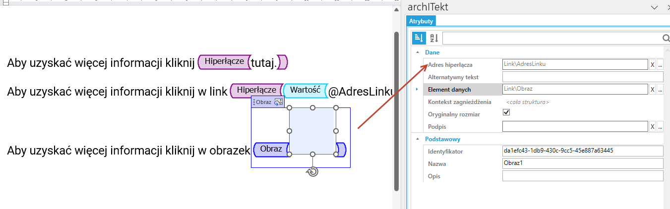Screen dimensions: 670x209
Task: Click the Oryginalny rozmiar label
Action: pos(454,114)
